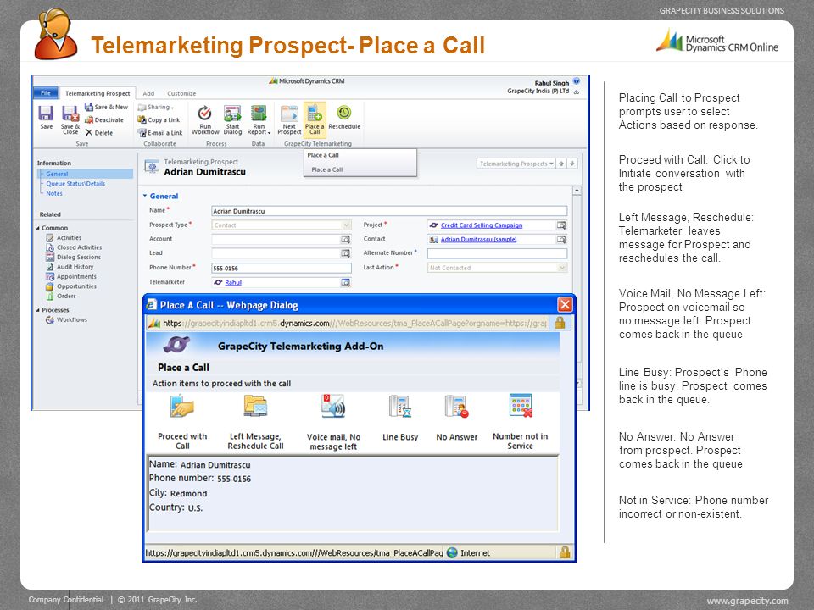Screen dimensions: 814x610
Task: Click the Phone Number field
Action: click(282, 269)
